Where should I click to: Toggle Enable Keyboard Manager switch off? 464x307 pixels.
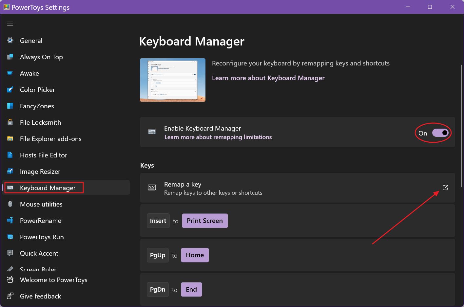click(x=440, y=133)
